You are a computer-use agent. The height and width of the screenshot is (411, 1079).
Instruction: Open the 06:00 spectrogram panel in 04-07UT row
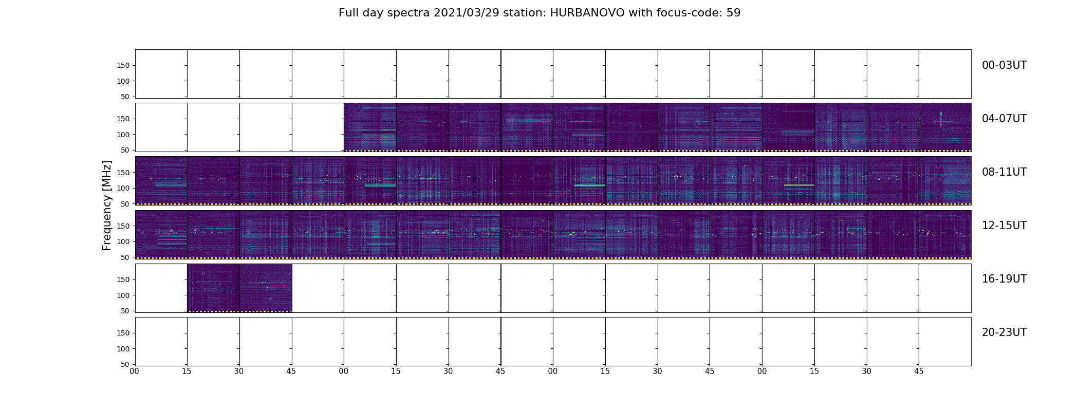click(x=579, y=127)
